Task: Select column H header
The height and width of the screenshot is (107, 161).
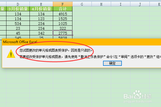Action: [101, 4]
